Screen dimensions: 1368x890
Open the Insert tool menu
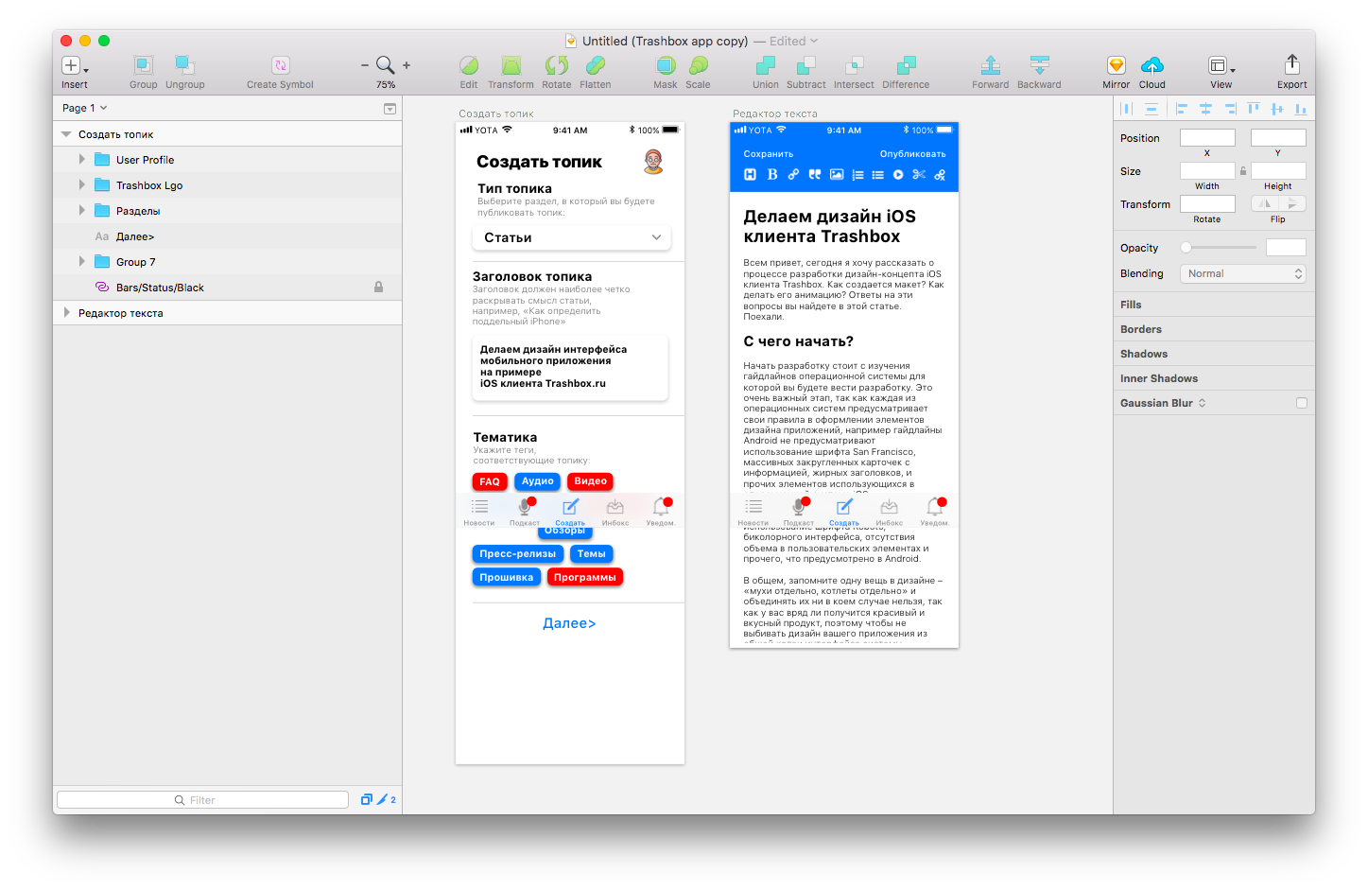75,65
